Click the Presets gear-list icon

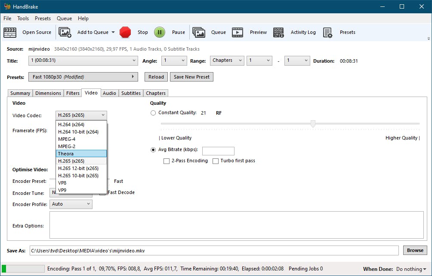coord(327,33)
